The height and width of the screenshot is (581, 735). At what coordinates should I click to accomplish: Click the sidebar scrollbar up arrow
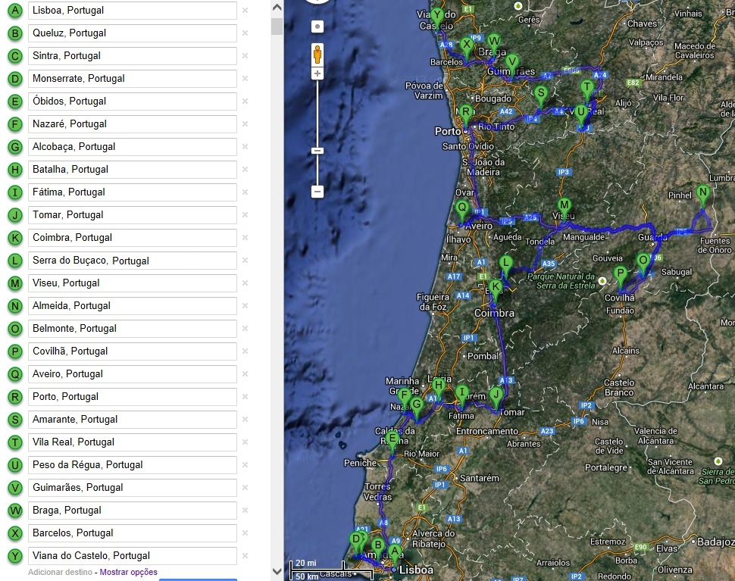point(277,7)
